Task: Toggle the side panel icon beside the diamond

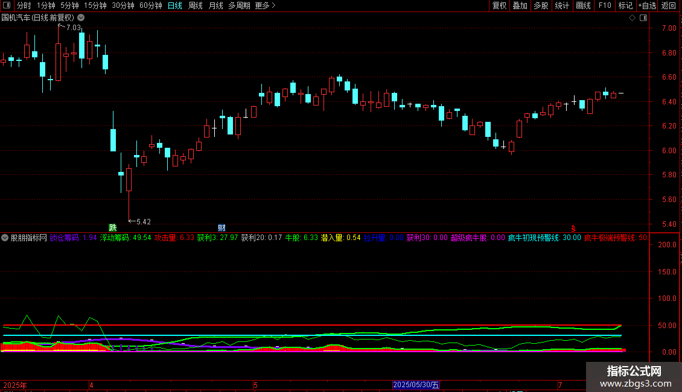Action: (x=643, y=18)
